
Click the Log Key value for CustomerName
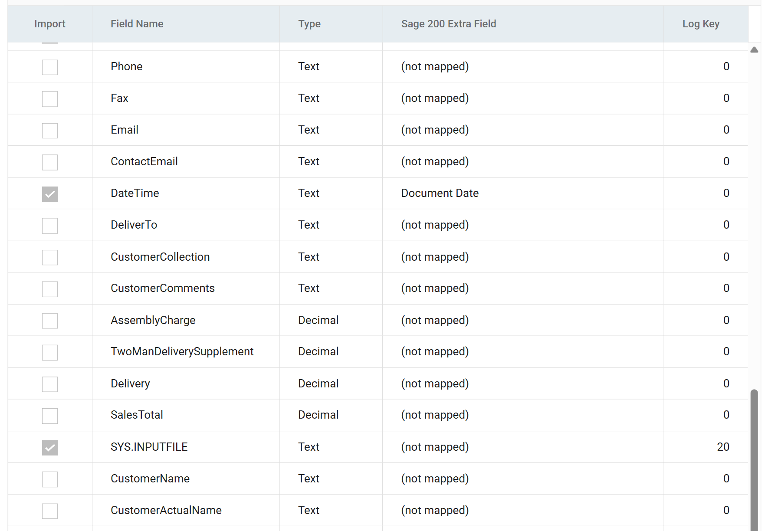(x=726, y=479)
